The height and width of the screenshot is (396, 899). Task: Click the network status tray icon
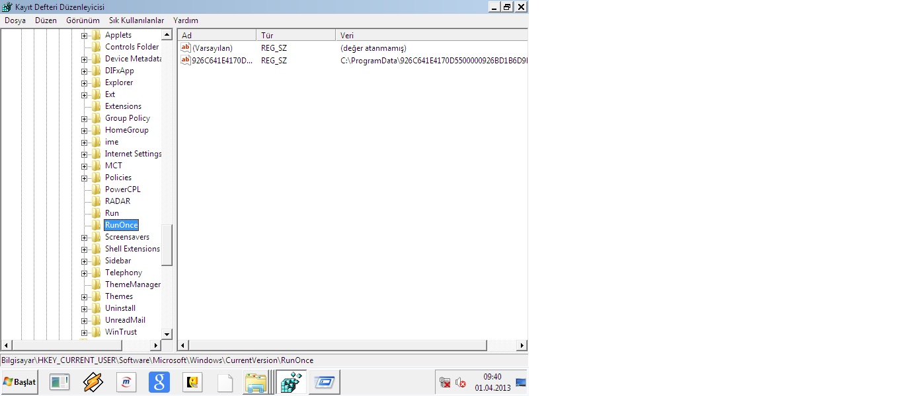(x=445, y=382)
